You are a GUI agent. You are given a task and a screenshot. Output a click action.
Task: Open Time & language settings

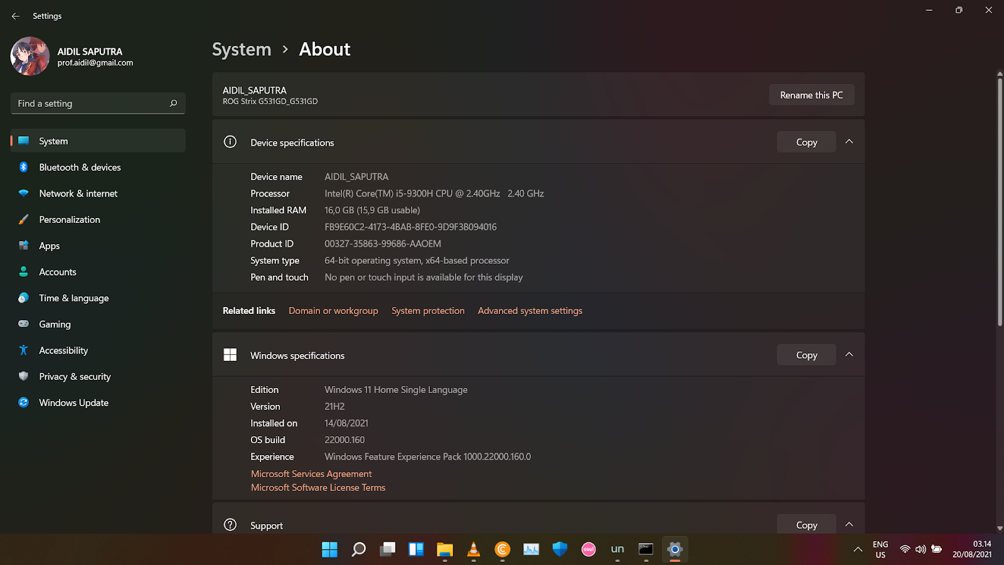(x=98, y=298)
